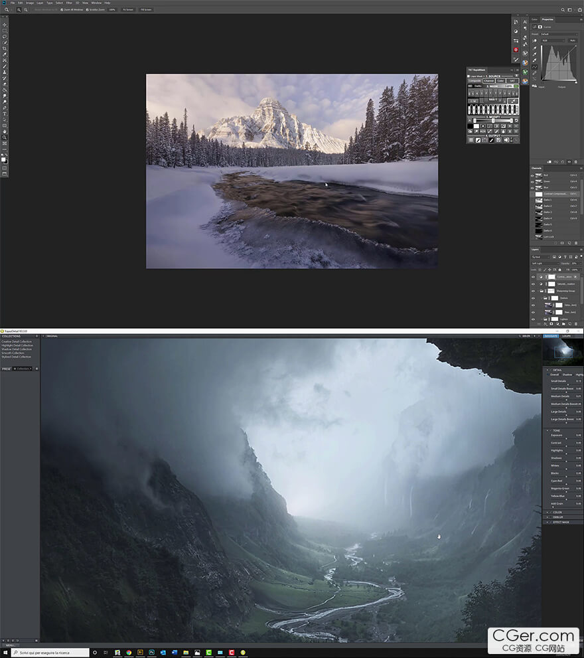Open the Kind filter dropdown in Layers
584x658 pixels.
pos(541,257)
